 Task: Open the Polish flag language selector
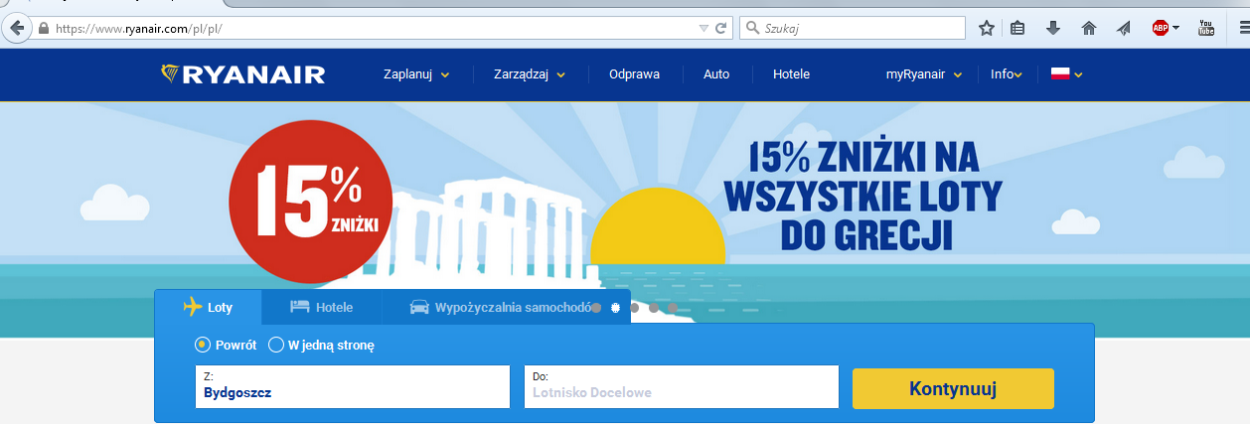[1066, 73]
